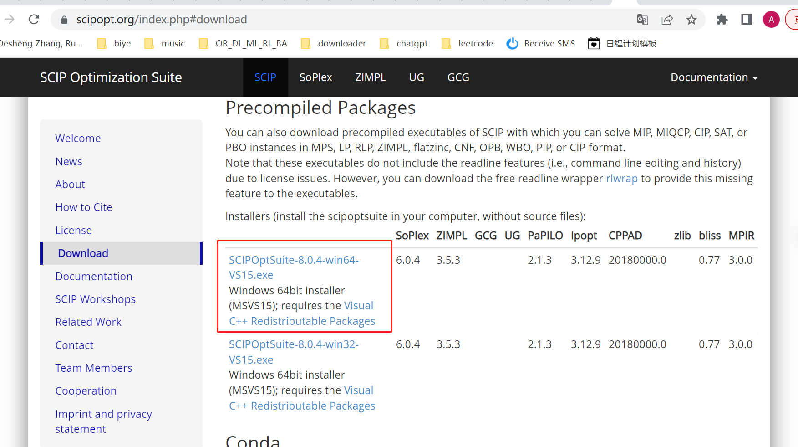Image resolution: width=798 pixels, height=447 pixels.
Task: Select the GCG navigation tab
Action: pos(458,77)
